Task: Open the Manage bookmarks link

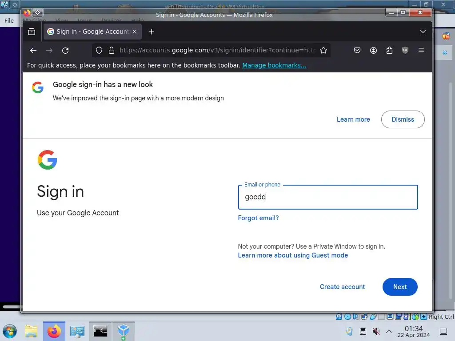Action: point(274,65)
